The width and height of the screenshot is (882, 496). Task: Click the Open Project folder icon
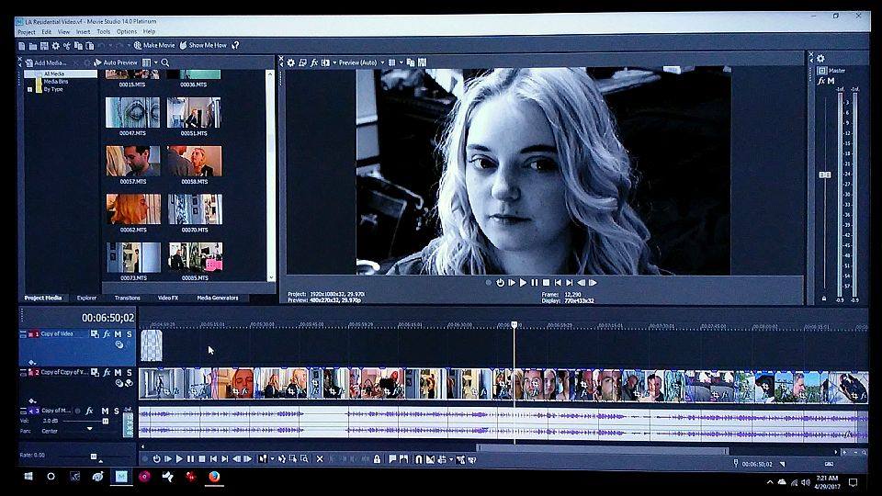(33, 46)
